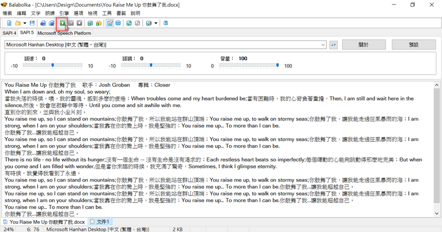Image resolution: width=442 pixels, height=232 pixels.
Task: Click the 關於 button
Action: [x=364, y=45]
